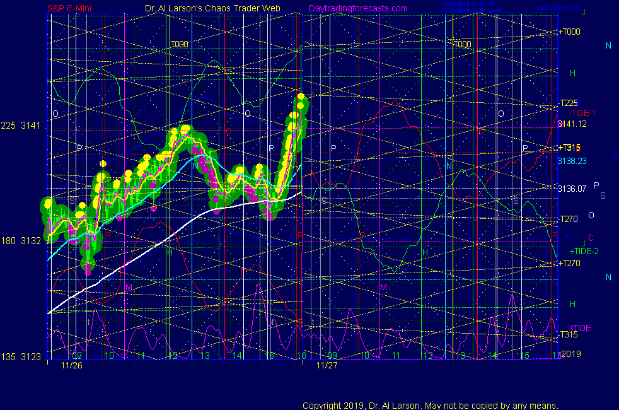Click the '135 3123' left axis label
Image resolution: width=619 pixels, height=410 pixels.
[21, 357]
